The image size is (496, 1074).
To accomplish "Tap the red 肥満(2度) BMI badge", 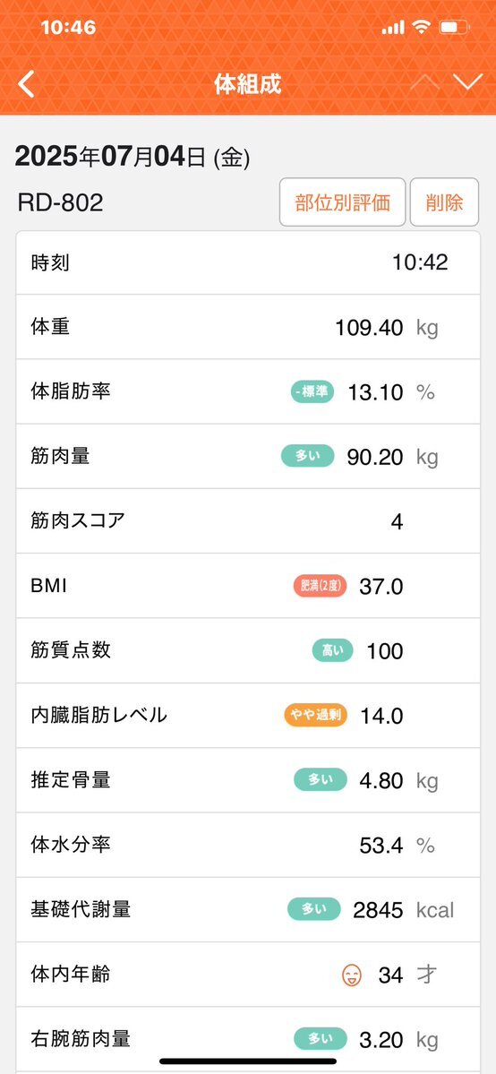I will click(x=320, y=587).
